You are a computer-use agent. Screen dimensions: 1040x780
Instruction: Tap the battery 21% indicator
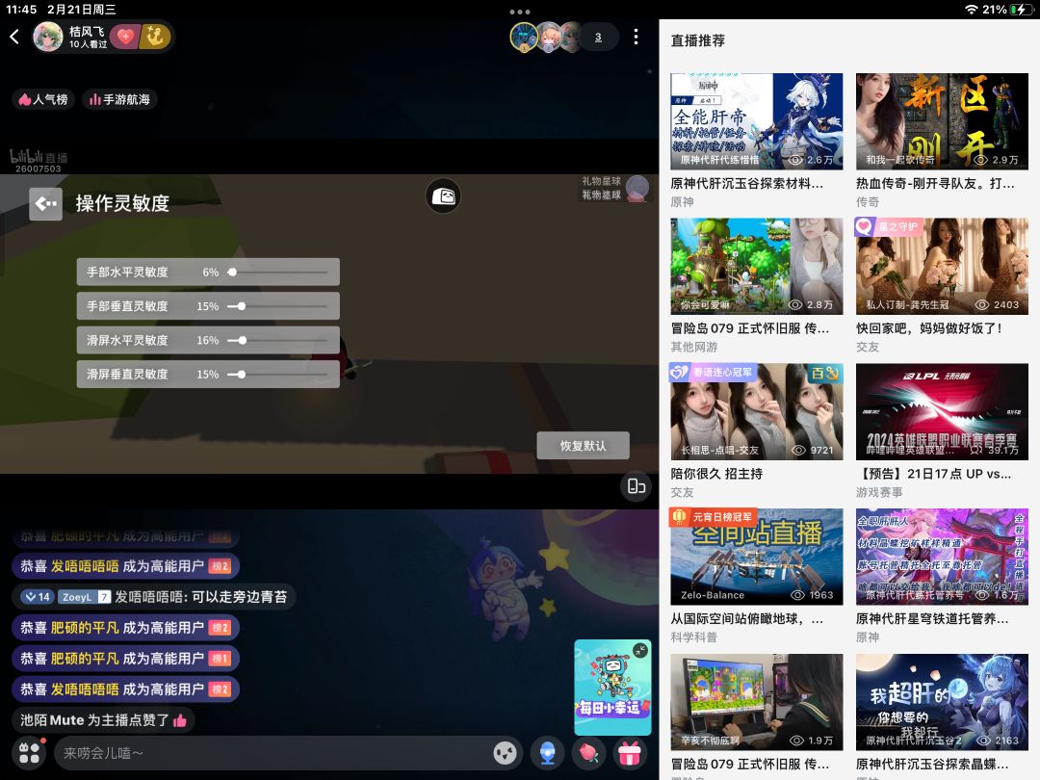(1007, 10)
